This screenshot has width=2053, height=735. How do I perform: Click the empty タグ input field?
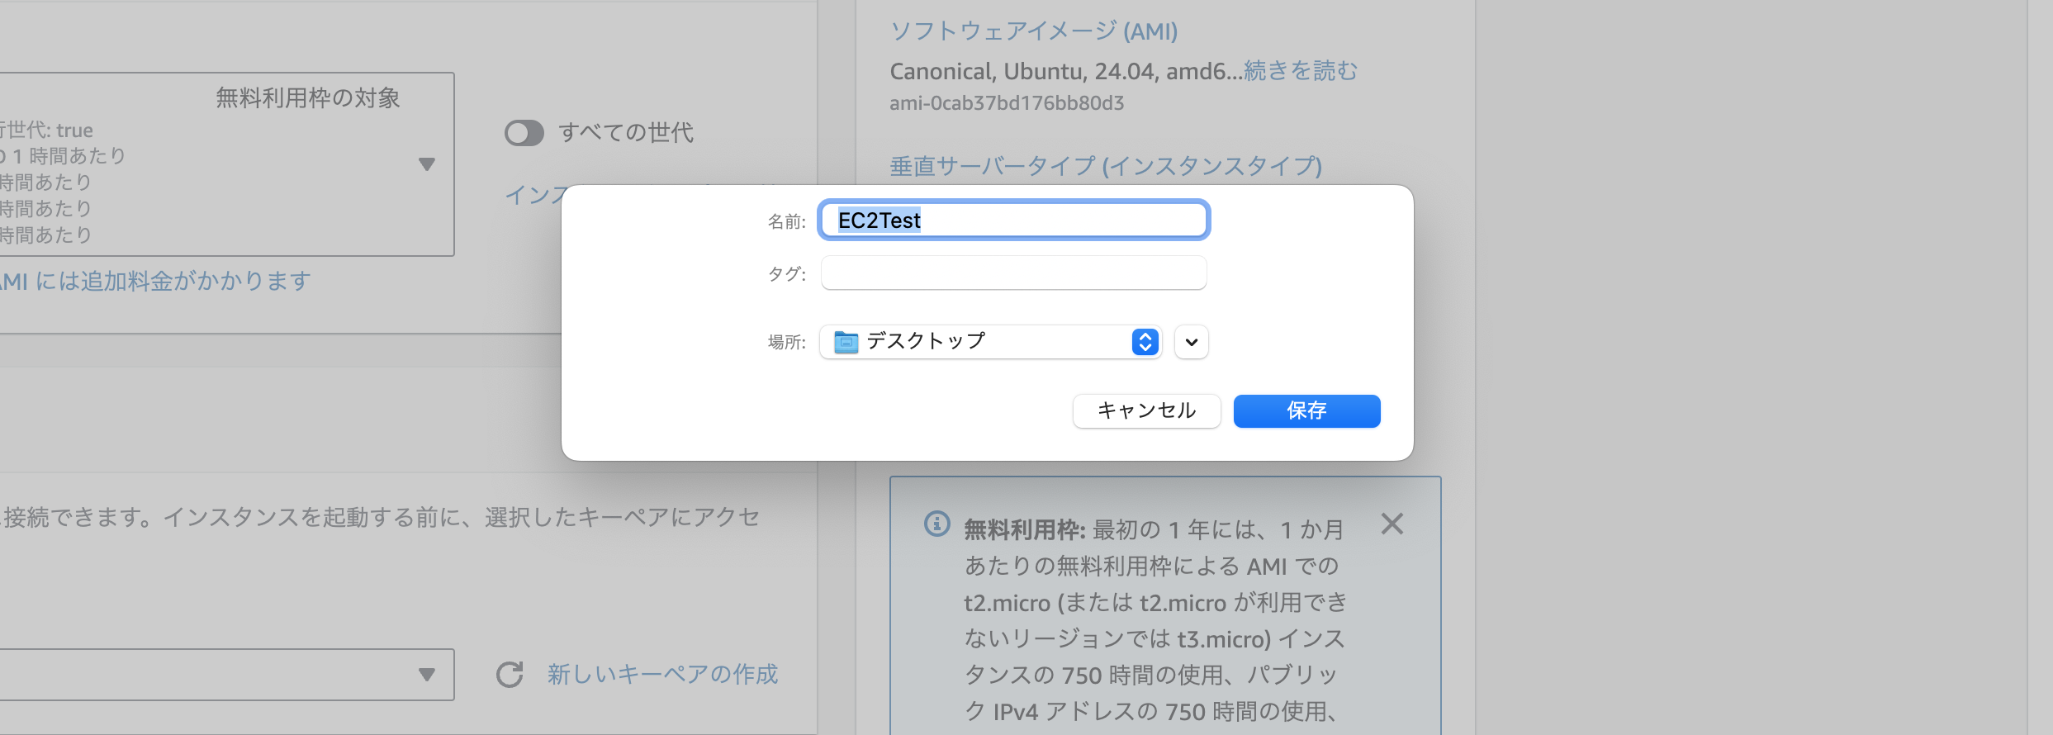point(1013,273)
